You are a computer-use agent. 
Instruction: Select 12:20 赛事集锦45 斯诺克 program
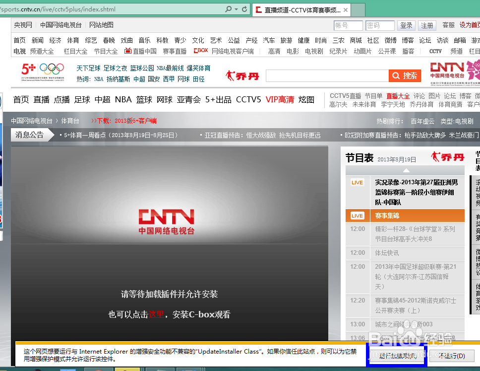tap(405, 305)
